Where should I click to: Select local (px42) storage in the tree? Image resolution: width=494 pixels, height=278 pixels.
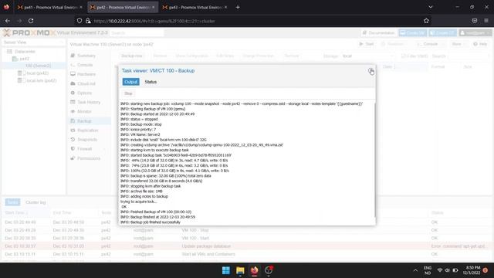pos(37,73)
